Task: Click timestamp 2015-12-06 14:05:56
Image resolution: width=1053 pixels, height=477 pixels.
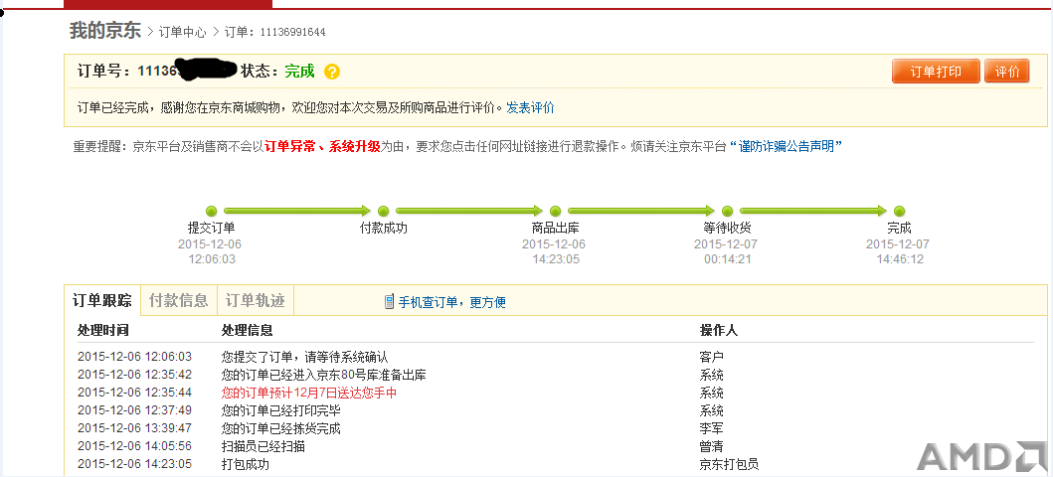Action: pos(134,446)
